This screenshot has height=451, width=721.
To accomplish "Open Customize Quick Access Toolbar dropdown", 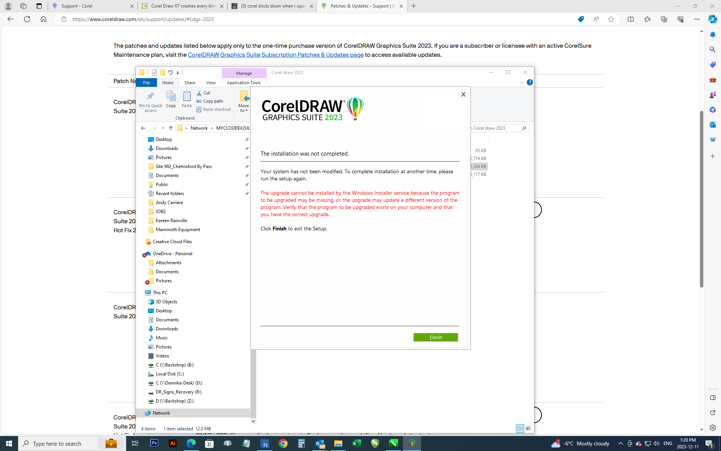I will [178, 73].
